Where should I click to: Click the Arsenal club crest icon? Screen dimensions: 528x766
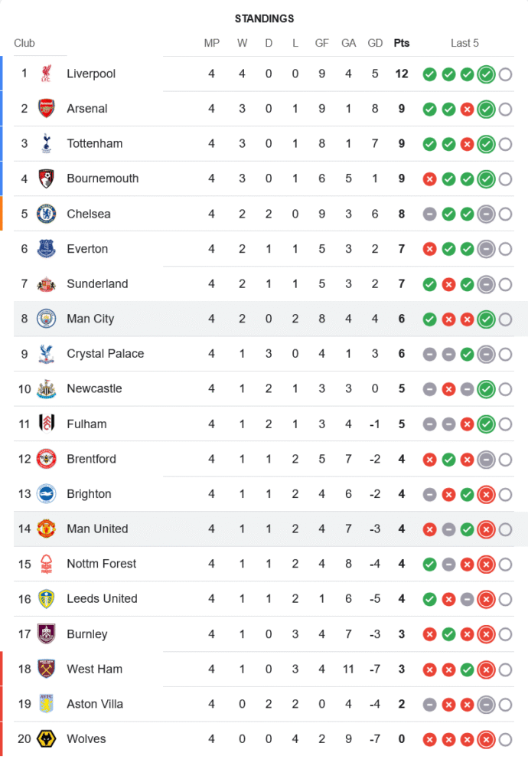tap(47, 109)
